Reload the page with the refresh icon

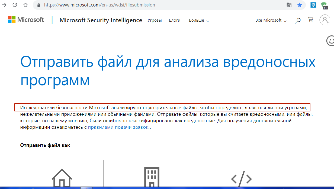pos(15,5)
